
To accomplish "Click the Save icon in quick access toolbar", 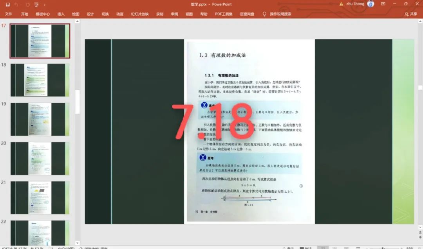I will (7, 4).
